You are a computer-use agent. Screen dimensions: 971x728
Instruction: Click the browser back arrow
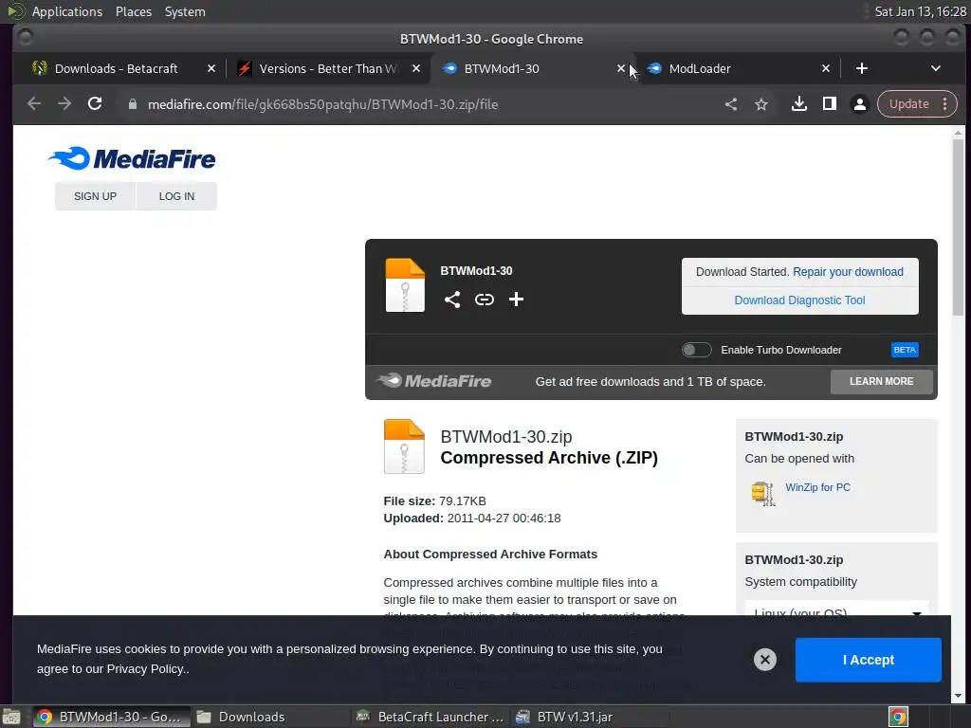(x=34, y=104)
